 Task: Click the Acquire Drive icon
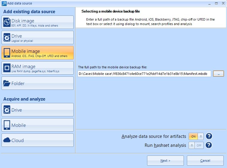[7, 110]
